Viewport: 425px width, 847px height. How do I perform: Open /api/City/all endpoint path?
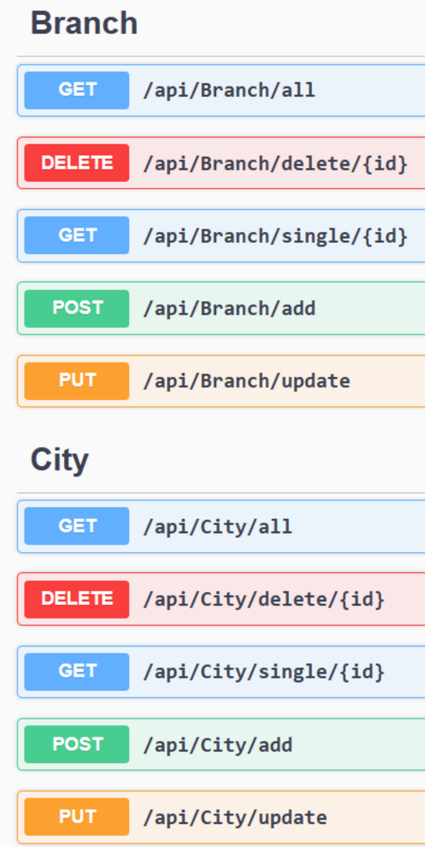pos(217,527)
